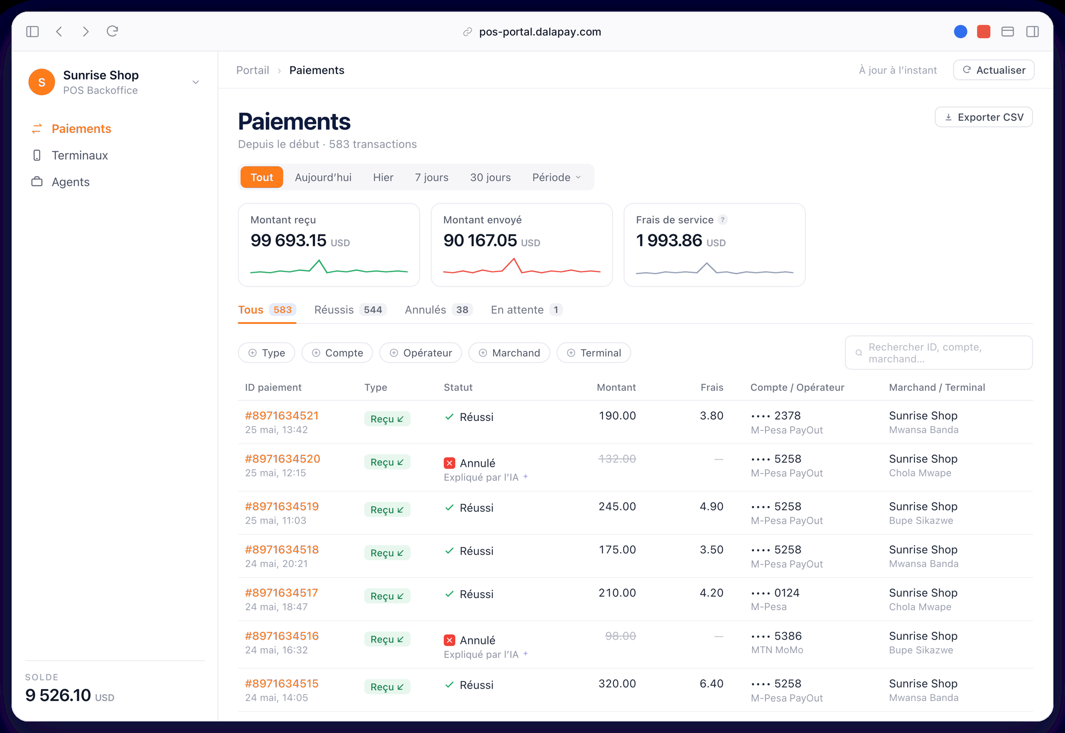Select the 7 jours period toggle
Viewport: 1065px width, 733px height.
point(432,177)
